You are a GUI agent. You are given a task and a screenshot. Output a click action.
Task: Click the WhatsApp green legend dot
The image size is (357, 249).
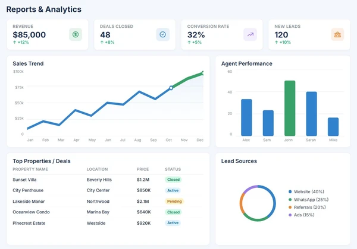pyautogui.click(x=290, y=200)
